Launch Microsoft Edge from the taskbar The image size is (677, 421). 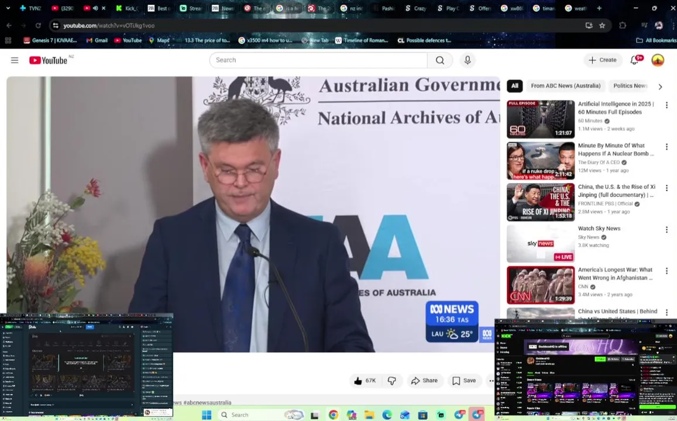pos(386,415)
